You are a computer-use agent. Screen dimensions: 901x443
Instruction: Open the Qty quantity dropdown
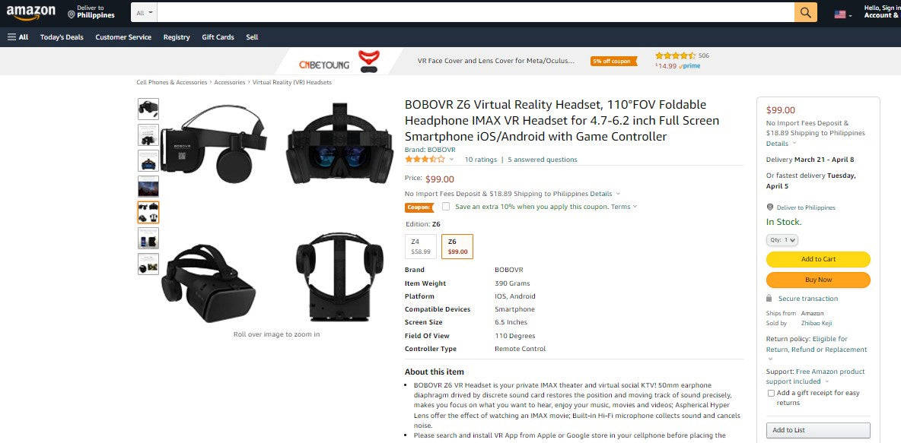click(782, 240)
